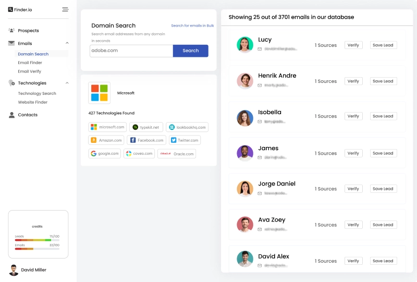Click the mail icon under Isobella
417x282 pixels.
tap(260, 121)
